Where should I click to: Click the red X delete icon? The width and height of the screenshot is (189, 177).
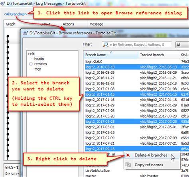click(128, 155)
